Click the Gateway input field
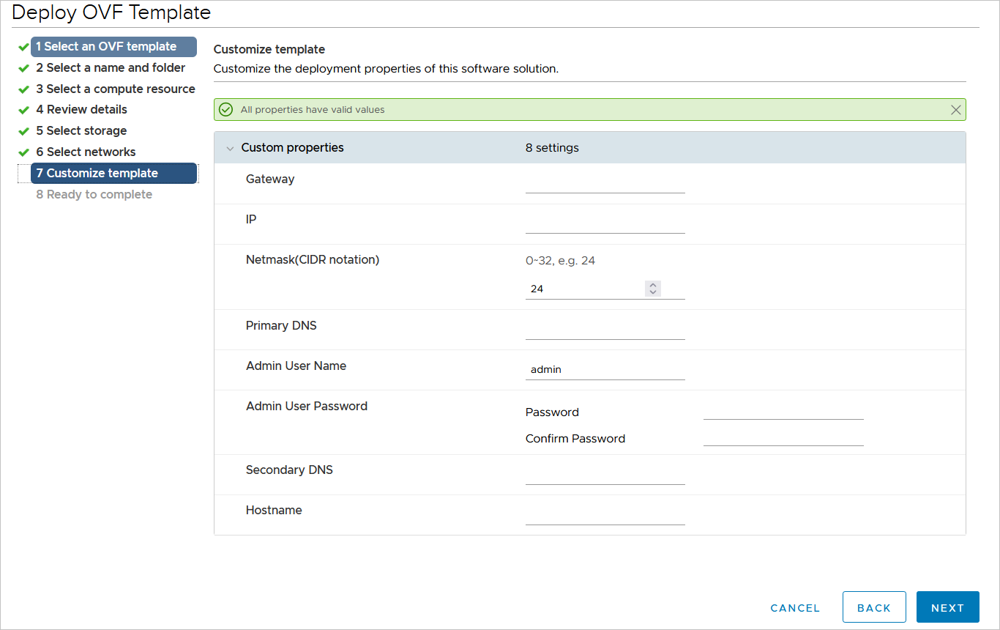 (605, 183)
